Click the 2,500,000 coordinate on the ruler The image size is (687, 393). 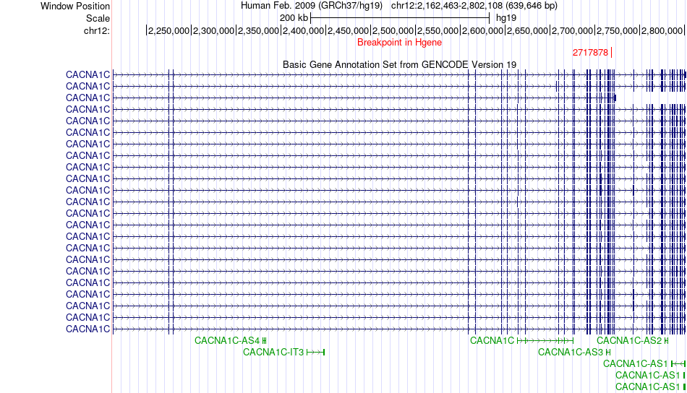pyautogui.click(x=394, y=30)
